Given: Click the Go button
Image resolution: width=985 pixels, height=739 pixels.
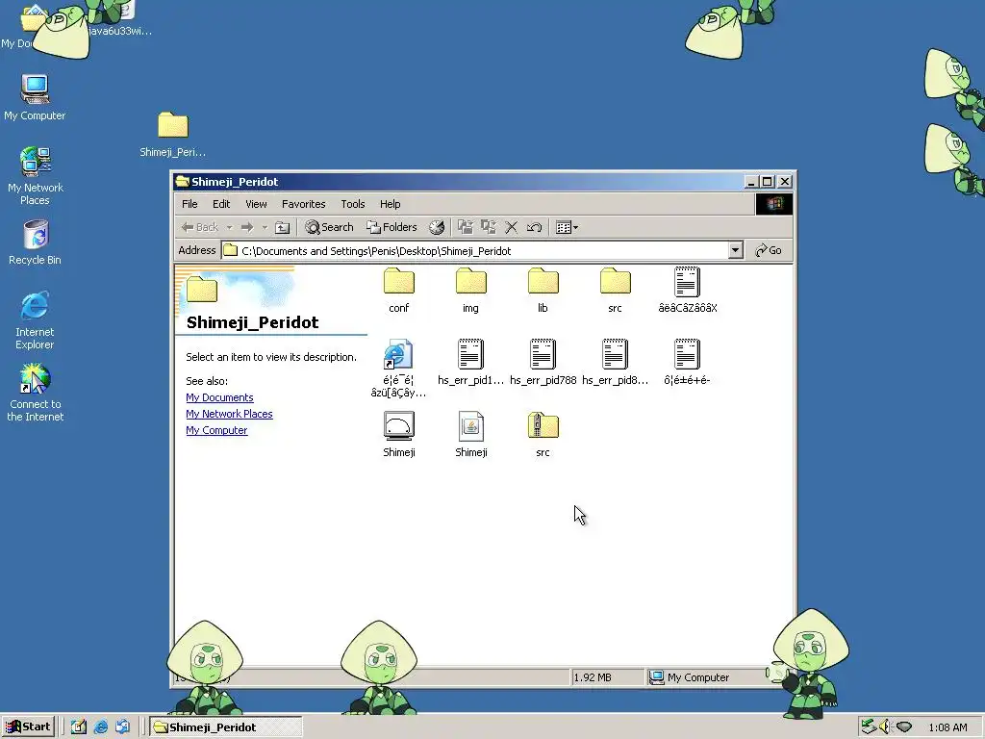Looking at the screenshot, I should [x=769, y=251].
